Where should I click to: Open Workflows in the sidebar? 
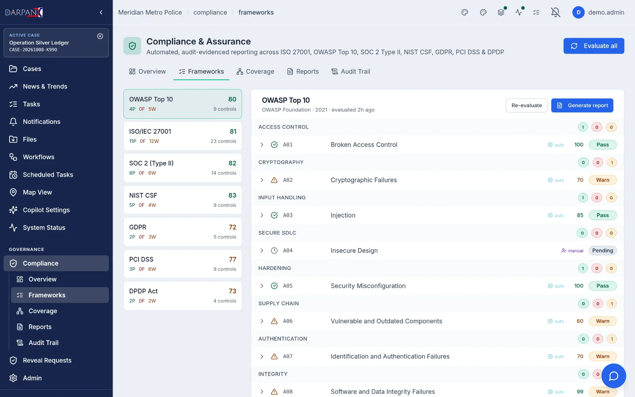coord(56,157)
